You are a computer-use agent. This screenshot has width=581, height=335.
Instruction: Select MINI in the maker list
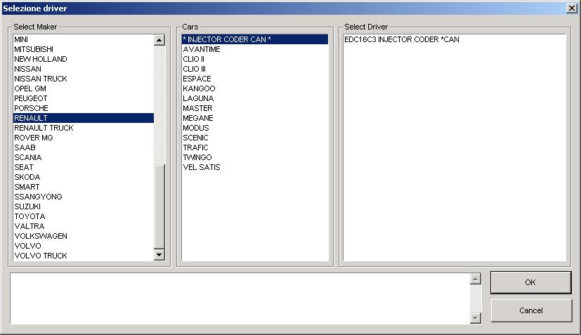point(84,39)
